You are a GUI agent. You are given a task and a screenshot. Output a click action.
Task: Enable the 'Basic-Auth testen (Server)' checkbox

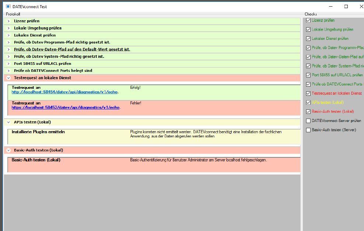(x=308, y=130)
